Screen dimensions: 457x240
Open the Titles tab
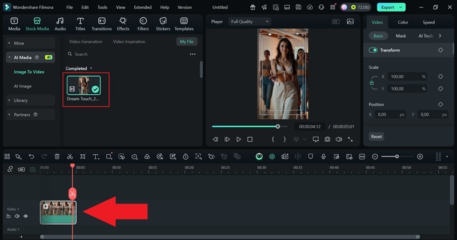pyautogui.click(x=80, y=24)
